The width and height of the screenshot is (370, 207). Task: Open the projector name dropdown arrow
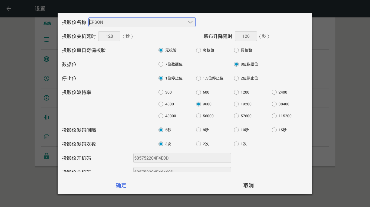click(190, 22)
